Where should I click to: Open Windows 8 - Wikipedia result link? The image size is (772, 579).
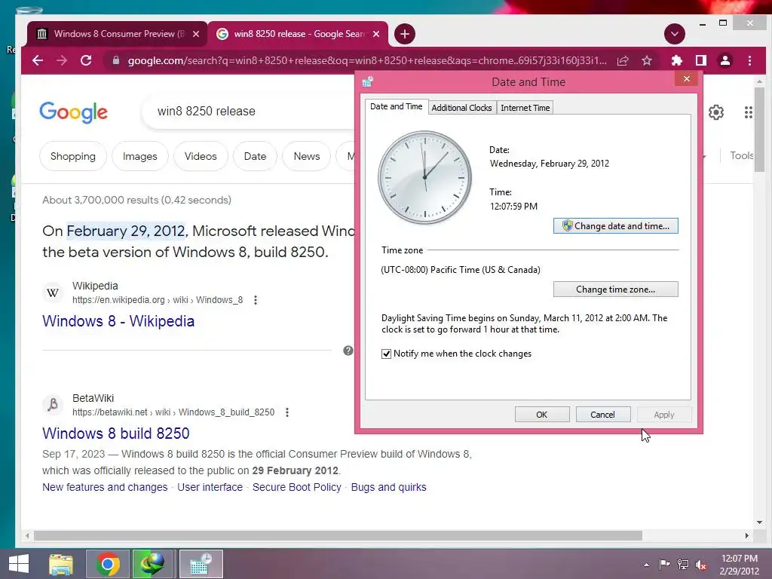[x=118, y=321]
